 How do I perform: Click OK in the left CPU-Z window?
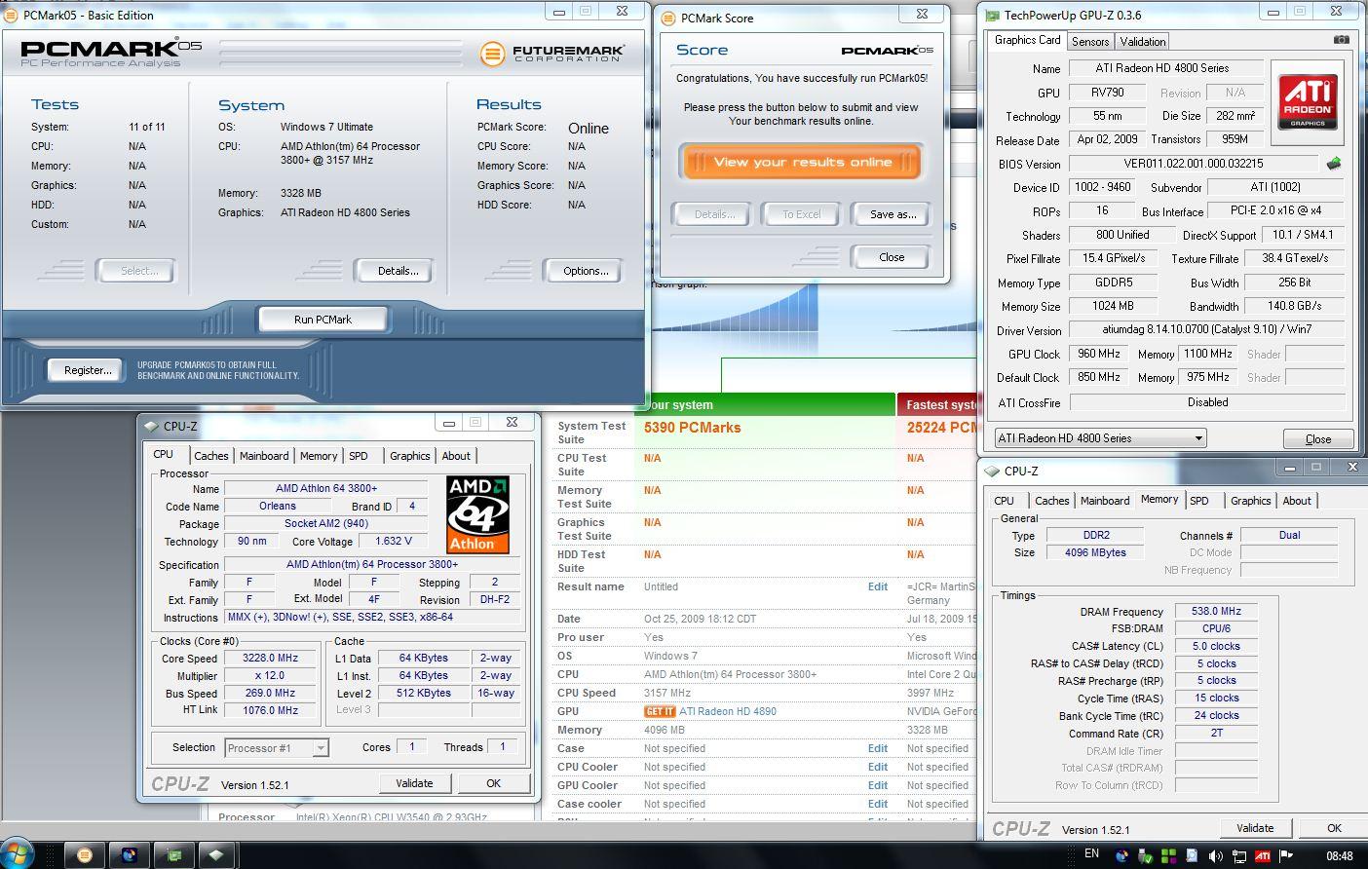click(x=494, y=783)
